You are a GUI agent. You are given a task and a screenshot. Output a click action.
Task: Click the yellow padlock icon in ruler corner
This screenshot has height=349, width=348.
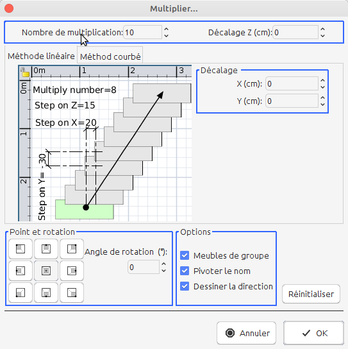tap(25, 72)
